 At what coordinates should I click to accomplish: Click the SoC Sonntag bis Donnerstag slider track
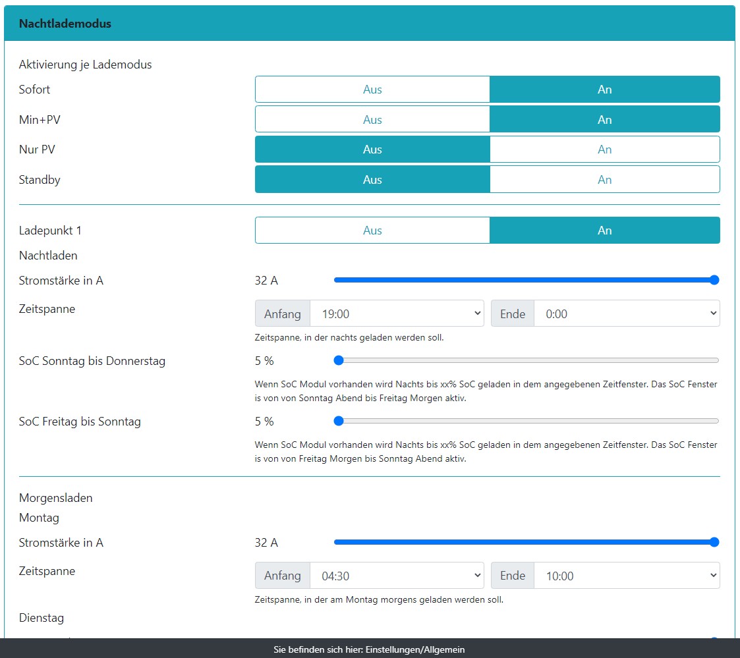click(527, 360)
